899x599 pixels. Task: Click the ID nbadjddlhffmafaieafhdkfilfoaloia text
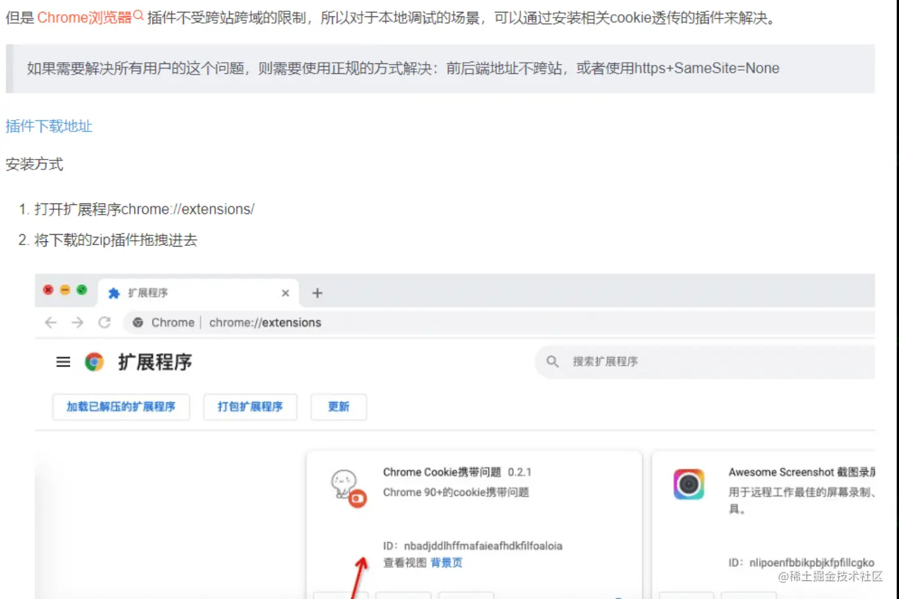pos(473,546)
